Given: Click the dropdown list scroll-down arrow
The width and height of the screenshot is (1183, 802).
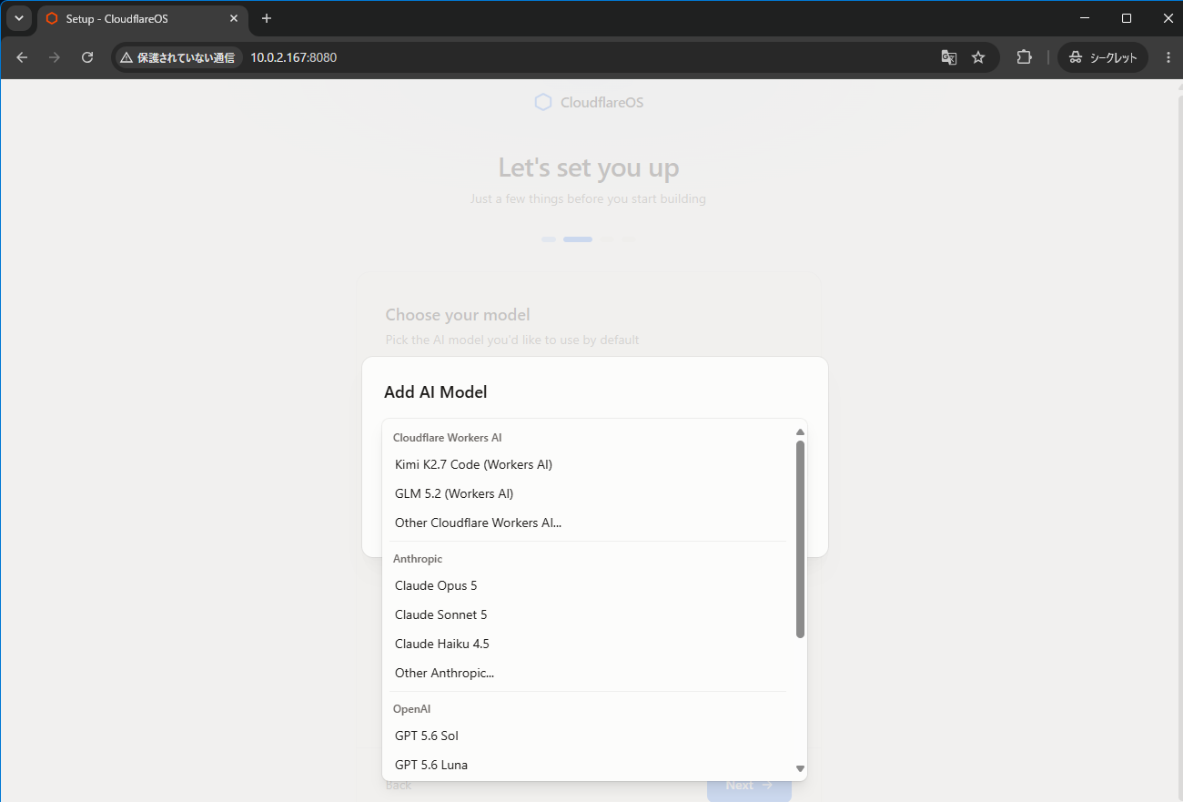Looking at the screenshot, I should pyautogui.click(x=801, y=768).
